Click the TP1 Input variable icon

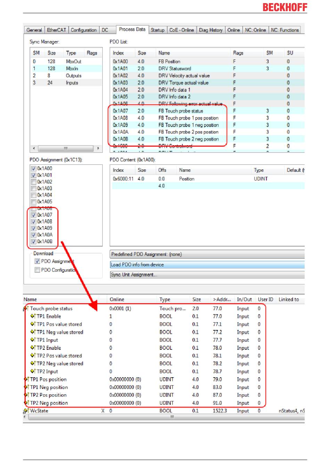[x=33, y=340]
